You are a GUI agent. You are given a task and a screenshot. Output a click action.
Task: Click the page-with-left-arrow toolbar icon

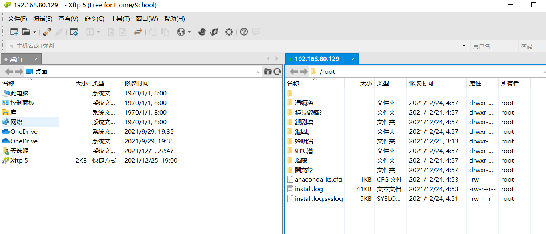(111, 32)
